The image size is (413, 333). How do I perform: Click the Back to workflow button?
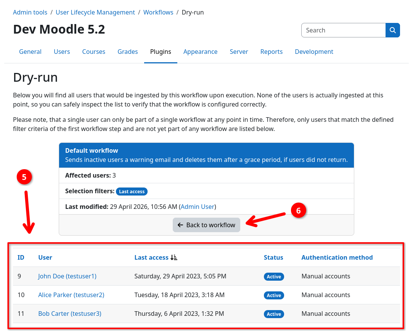(206, 225)
